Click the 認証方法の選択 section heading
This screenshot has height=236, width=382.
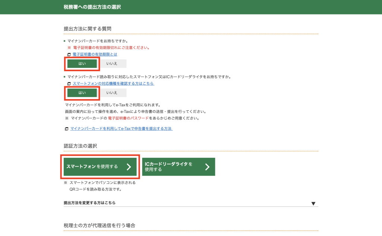(x=80, y=146)
